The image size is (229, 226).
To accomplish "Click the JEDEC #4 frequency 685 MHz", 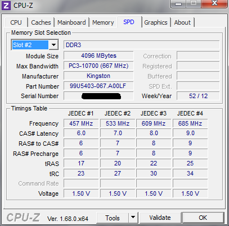I will click(190, 123).
